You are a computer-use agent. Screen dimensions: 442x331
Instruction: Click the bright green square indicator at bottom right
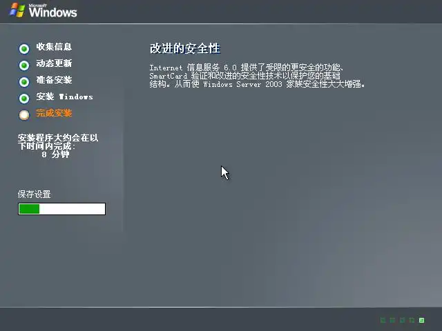tap(422, 320)
